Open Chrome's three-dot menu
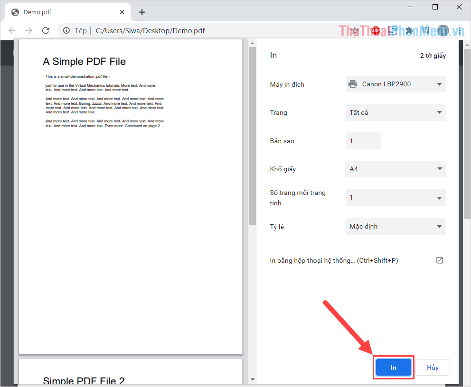This screenshot has width=471, height=387. tap(461, 30)
